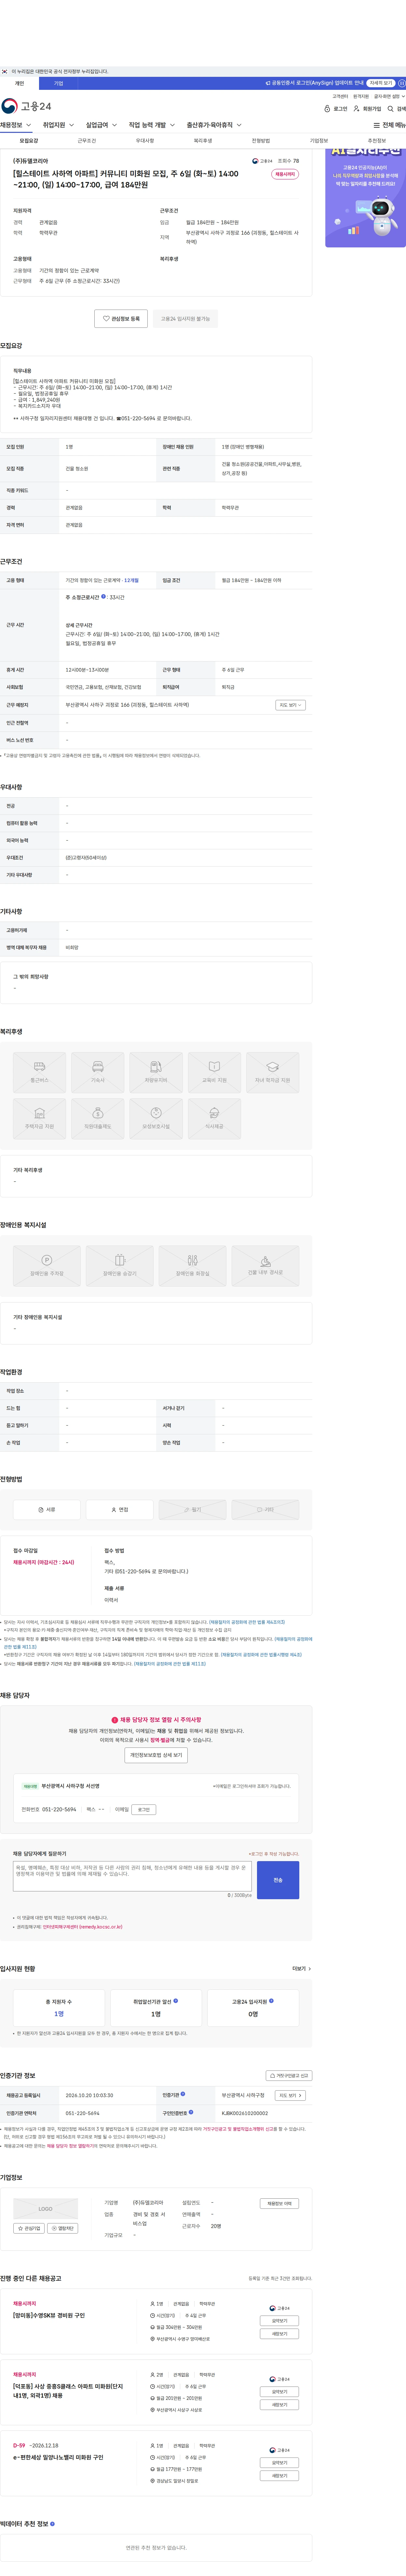Click the blue 전송 submit button
This screenshot has width=406, height=2576.
pyautogui.click(x=278, y=1880)
